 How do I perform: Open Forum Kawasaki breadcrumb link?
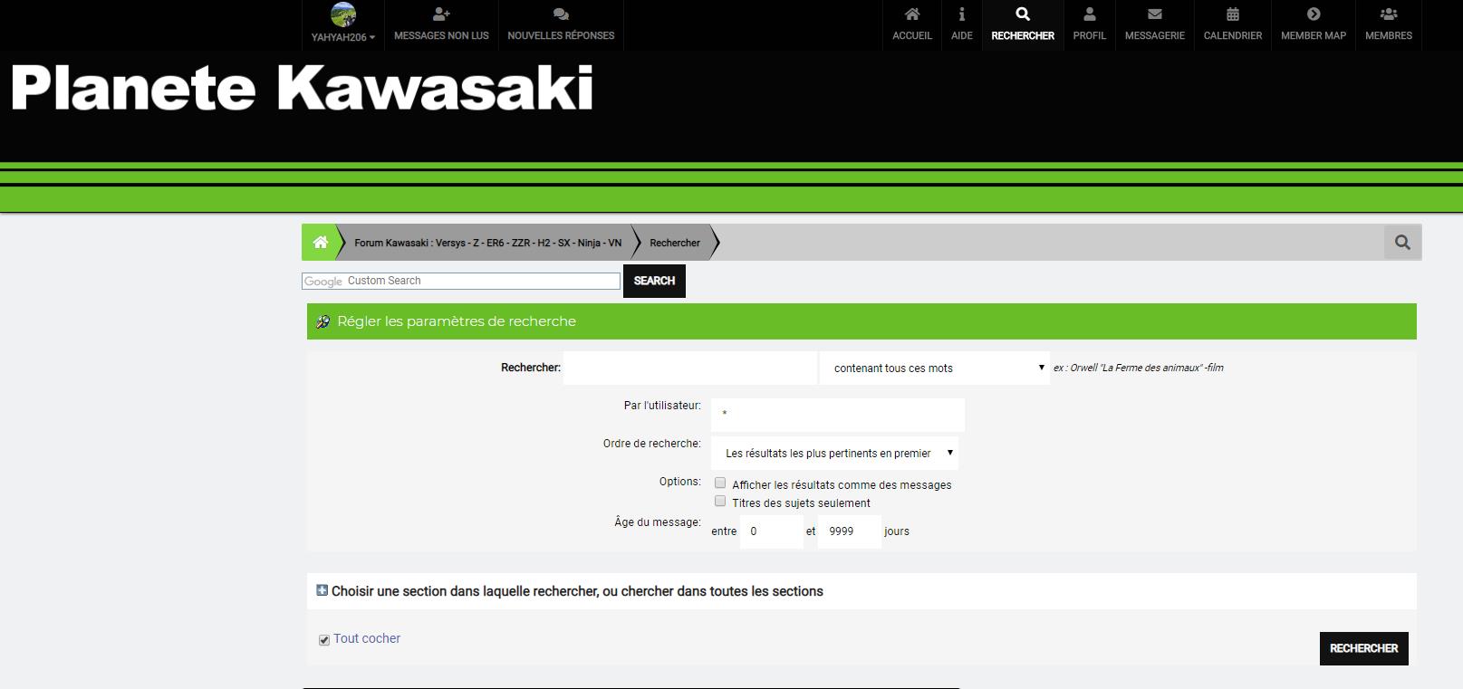[487, 243]
